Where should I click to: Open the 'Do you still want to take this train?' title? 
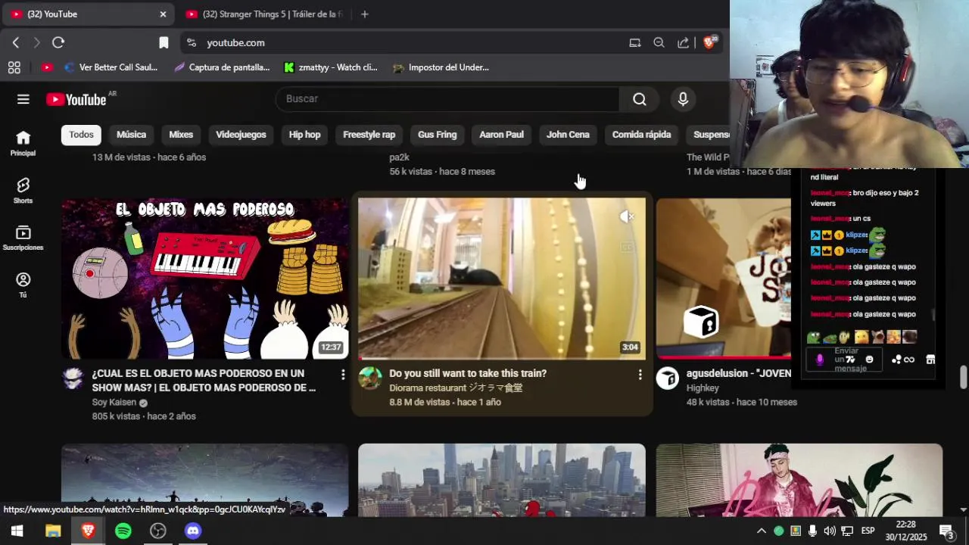[x=468, y=373]
